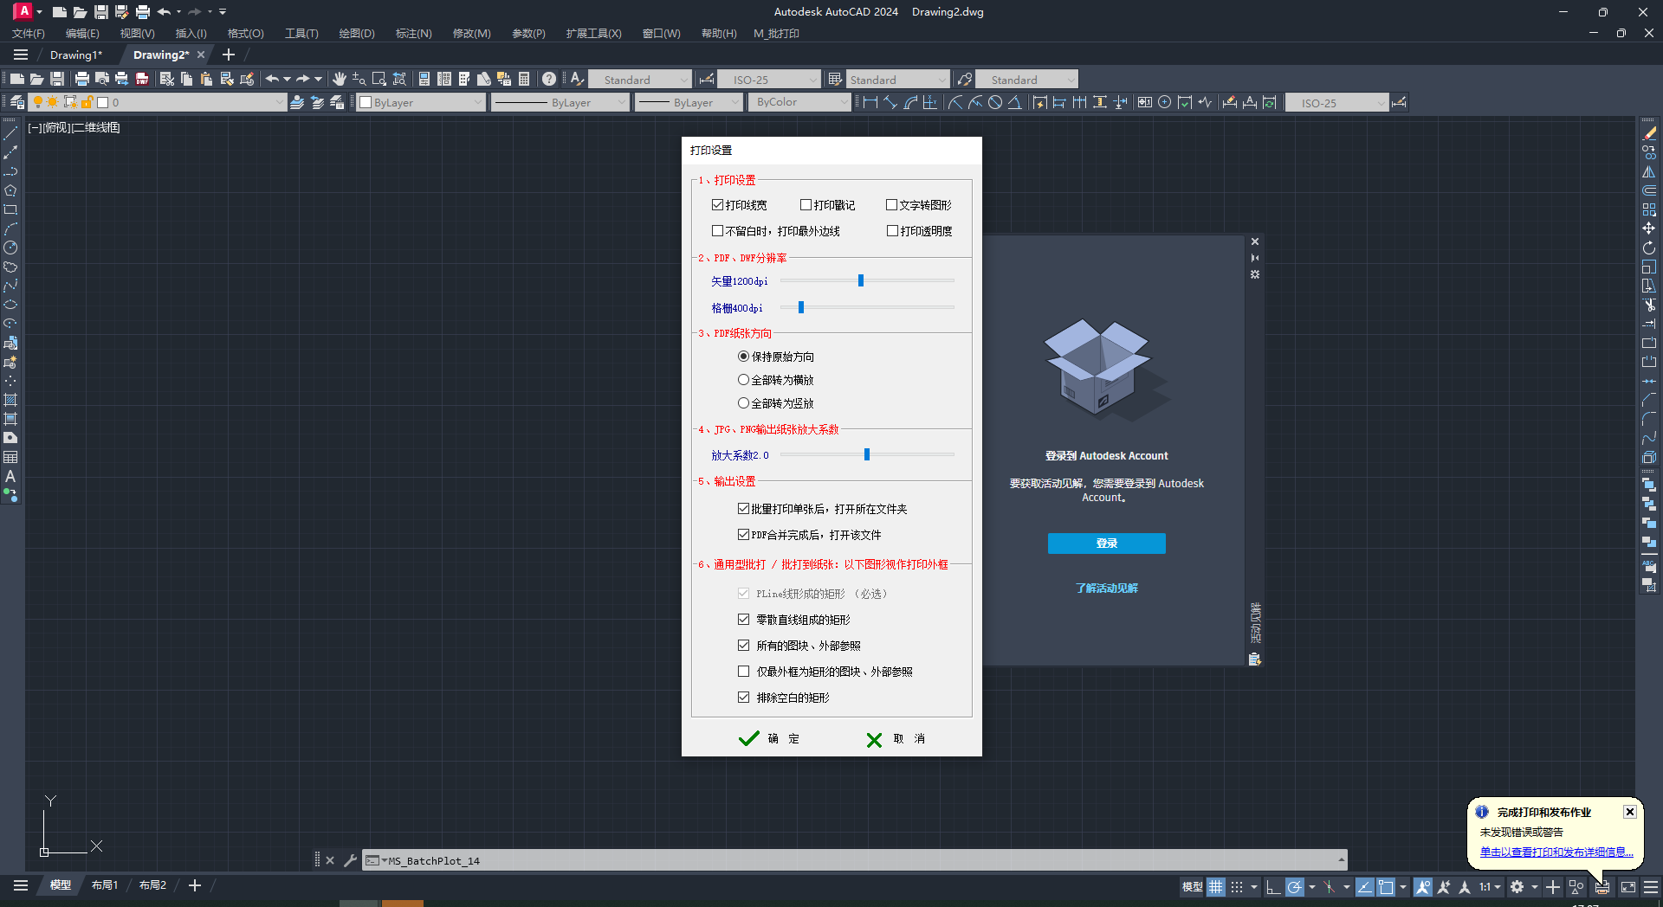Enable the 打印透明度 checkbox
The image size is (1663, 907).
click(892, 231)
